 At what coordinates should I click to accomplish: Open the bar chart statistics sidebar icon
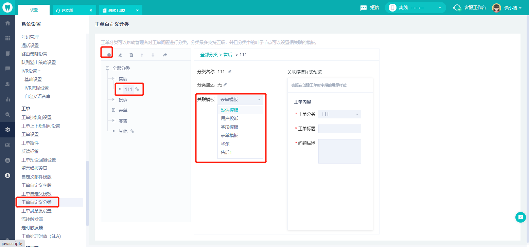point(7,99)
